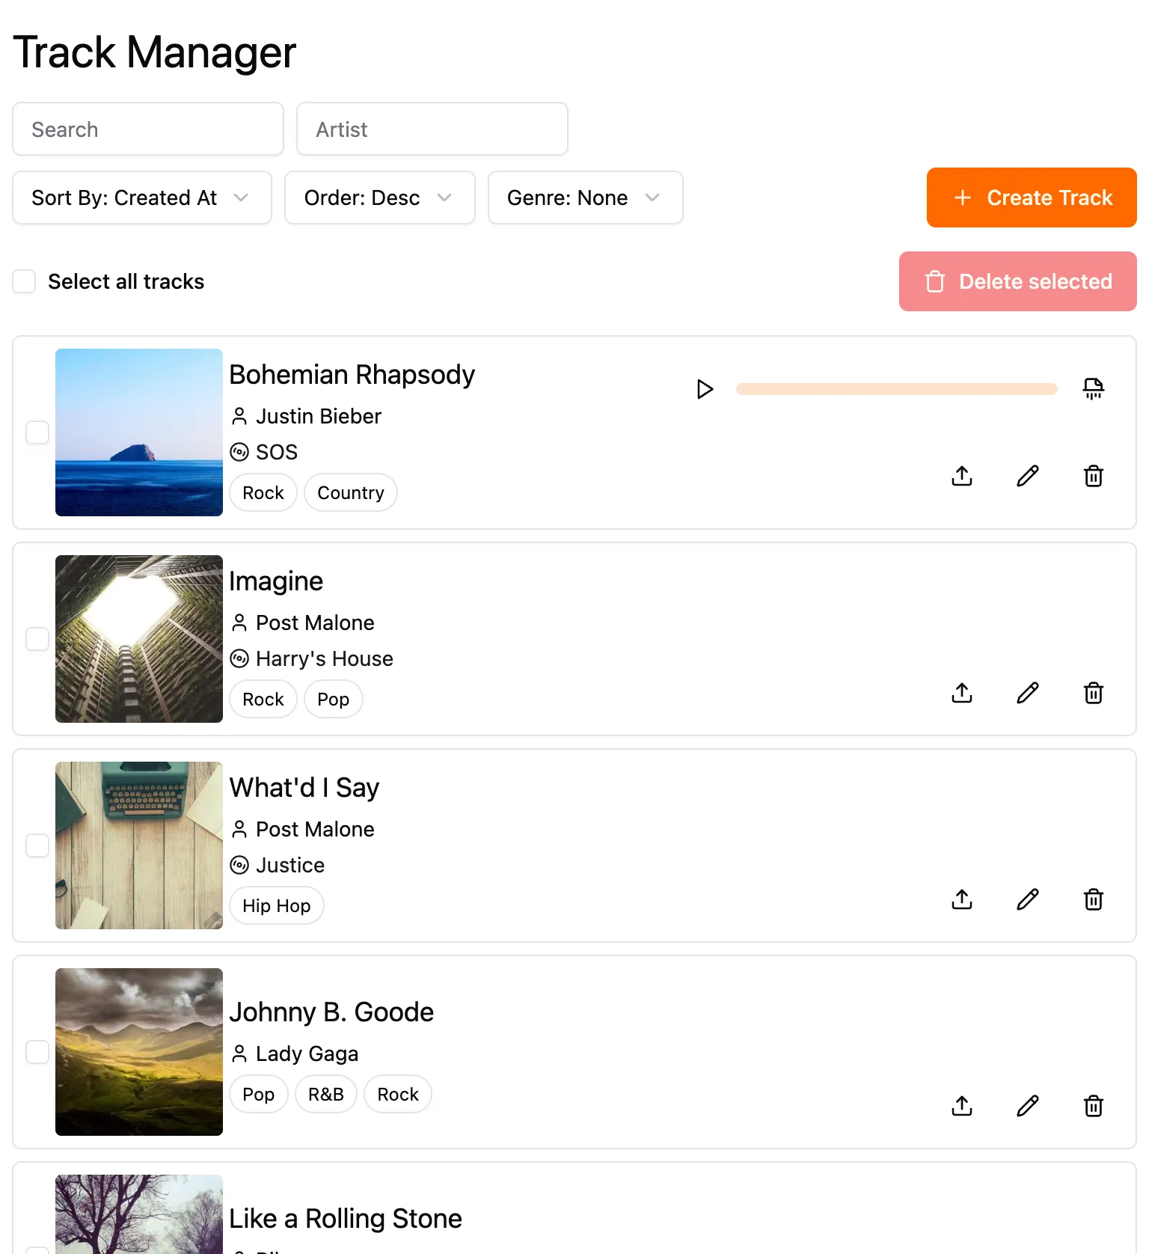Viewport: 1149px width, 1254px height.
Task: Upload an audio file for Bohemian Rhapsody
Action: (961, 476)
